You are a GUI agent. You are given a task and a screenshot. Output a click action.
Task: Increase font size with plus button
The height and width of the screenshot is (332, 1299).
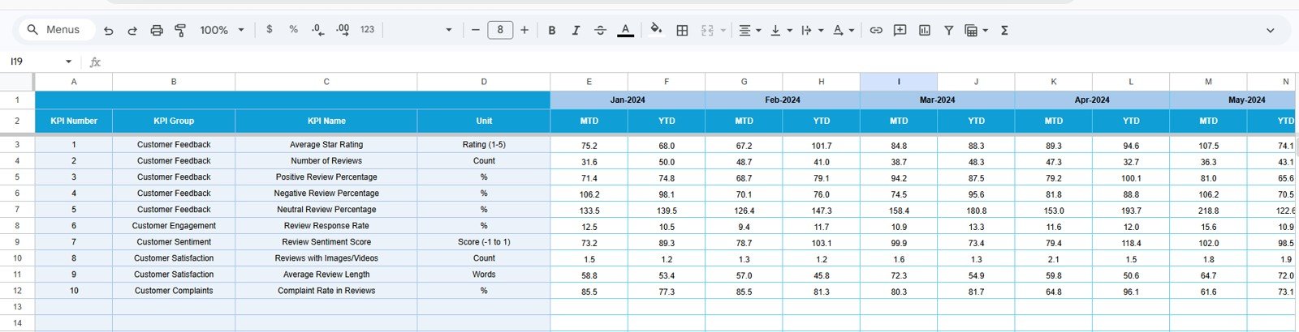pos(524,30)
